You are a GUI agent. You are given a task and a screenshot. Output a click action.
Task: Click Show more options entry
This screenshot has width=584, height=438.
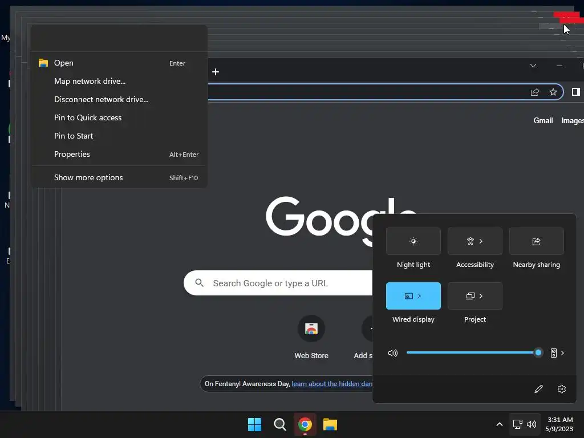pos(119,178)
